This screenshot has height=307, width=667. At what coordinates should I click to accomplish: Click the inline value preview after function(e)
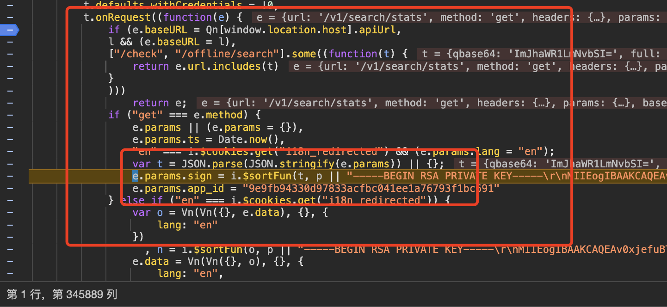click(x=458, y=18)
